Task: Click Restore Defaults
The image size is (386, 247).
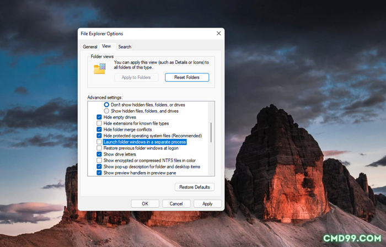Action: click(x=195, y=187)
